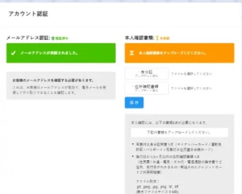Screen dimensions: 242x194
Task: Click the bold email confirmation notice text
Action: [x=53, y=80]
